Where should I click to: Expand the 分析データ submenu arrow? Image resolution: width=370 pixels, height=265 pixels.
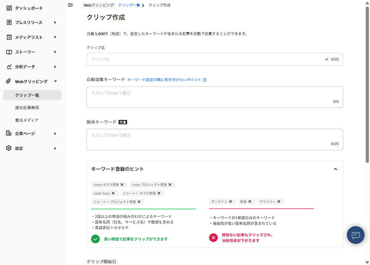point(55,67)
